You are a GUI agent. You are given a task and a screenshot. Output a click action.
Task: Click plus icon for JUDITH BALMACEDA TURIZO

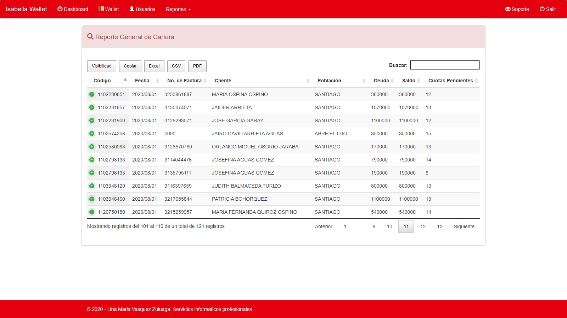(x=92, y=186)
